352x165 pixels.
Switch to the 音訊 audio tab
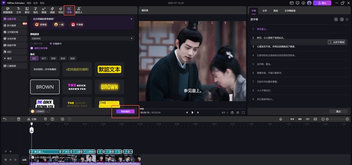[36, 10]
